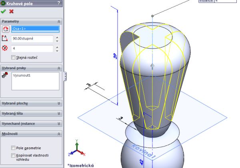The width and height of the screenshot is (240, 168).
Task: Enable the Pole geometrie checkbox
Action: (14, 148)
